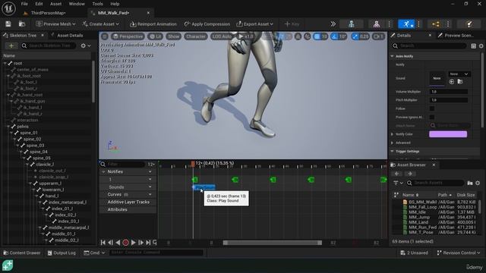Collapse Anim Notify section
The height and width of the screenshot is (273, 486).
pyautogui.click(x=392, y=56)
